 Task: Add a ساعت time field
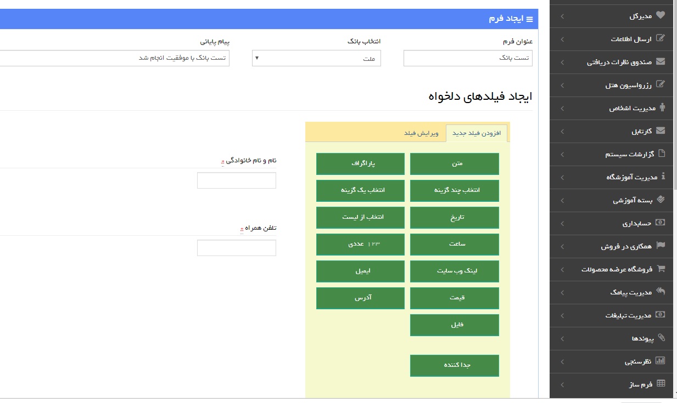(x=455, y=244)
